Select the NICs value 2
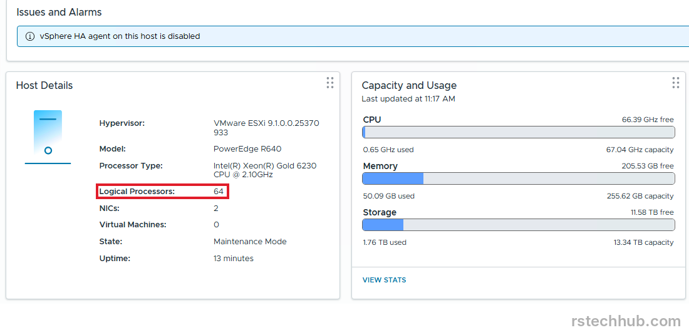Viewport: 689px width, 335px height. (x=215, y=208)
